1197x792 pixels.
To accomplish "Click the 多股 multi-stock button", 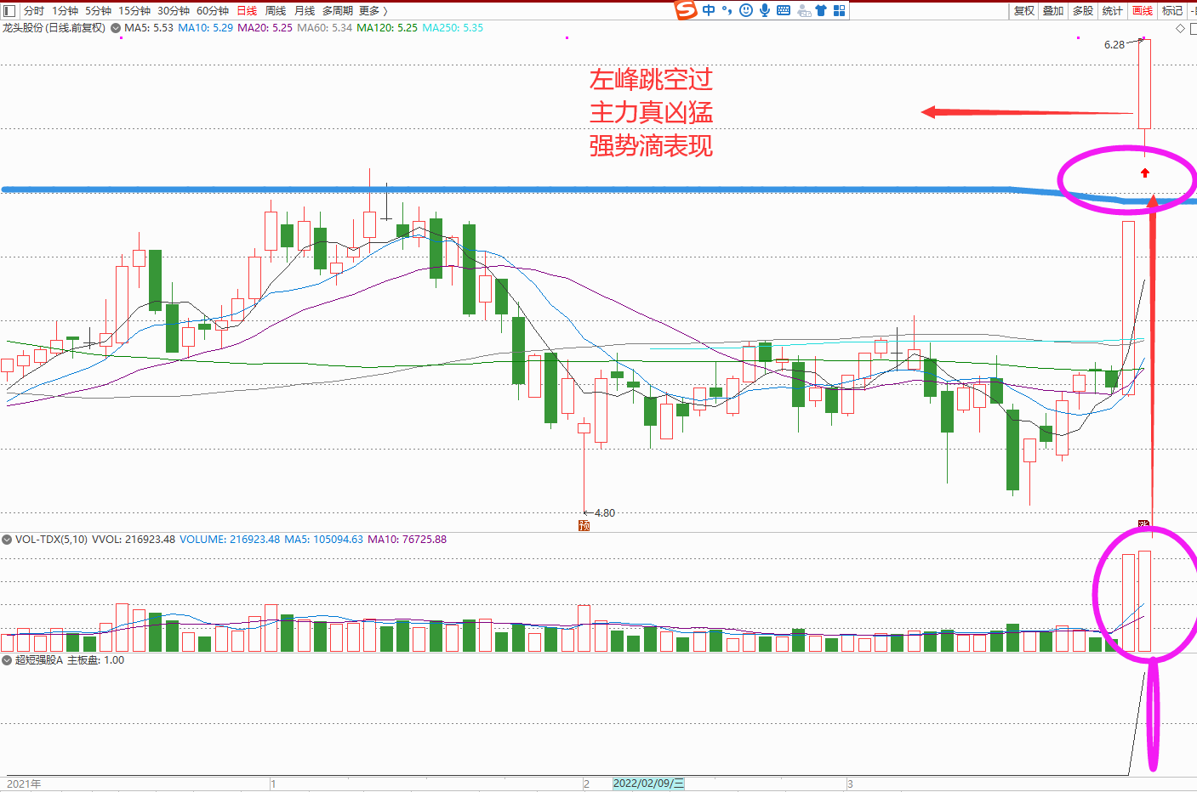I will pyautogui.click(x=1083, y=10).
